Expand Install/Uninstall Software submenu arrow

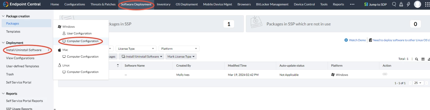pyautogui.click(x=48, y=50)
